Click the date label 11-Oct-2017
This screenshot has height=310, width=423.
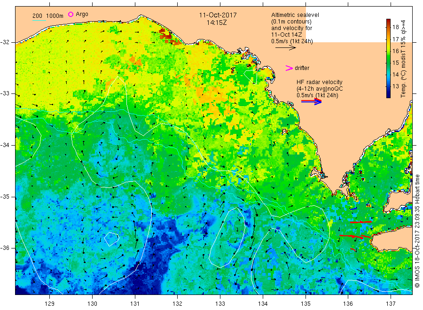pos(218,15)
